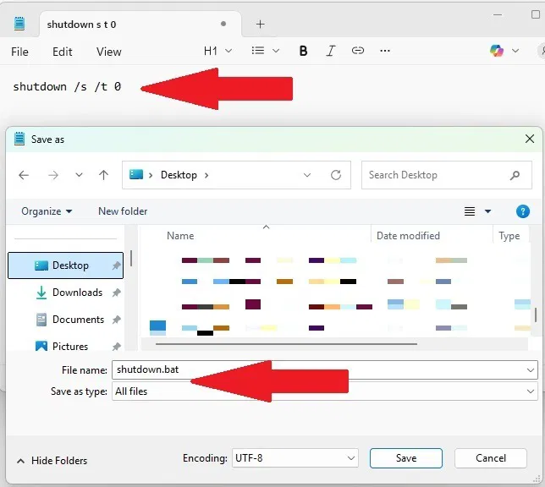545x487 pixels.
Task: Click the Cancel button
Action: pos(491,458)
